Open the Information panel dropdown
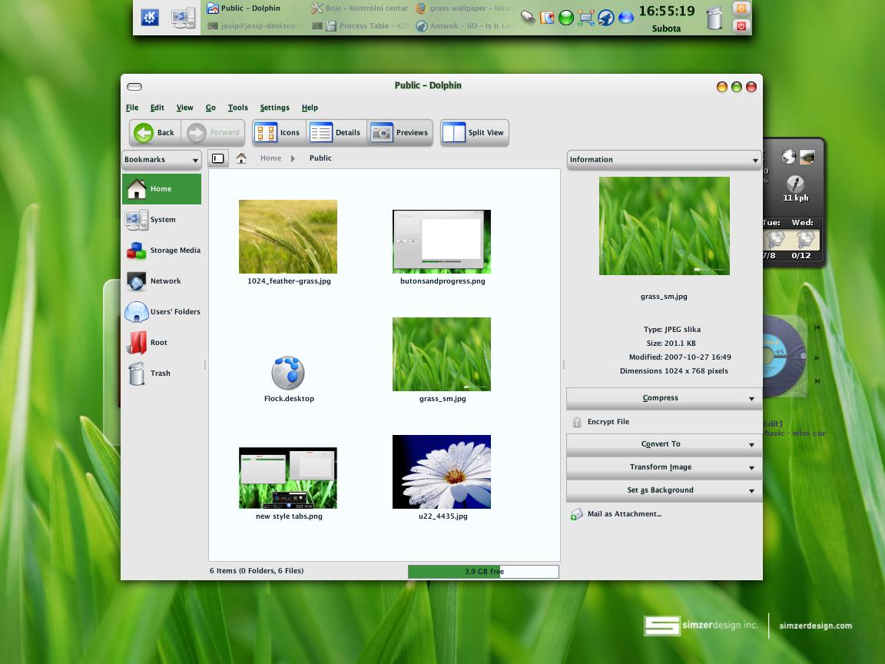 pos(664,159)
